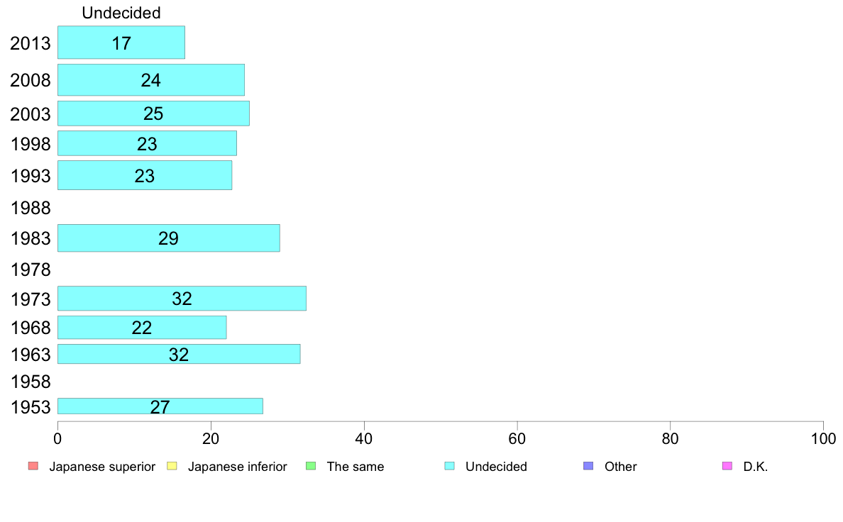
Task: Click The same green legend swatch
Action: [311, 465]
